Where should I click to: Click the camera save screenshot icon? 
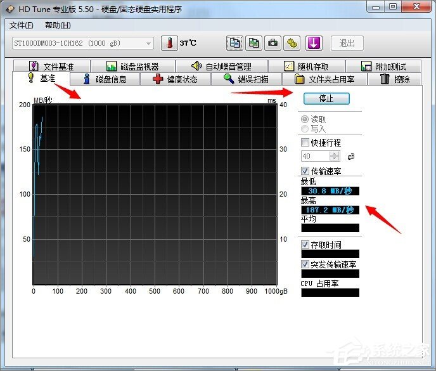tap(272, 43)
